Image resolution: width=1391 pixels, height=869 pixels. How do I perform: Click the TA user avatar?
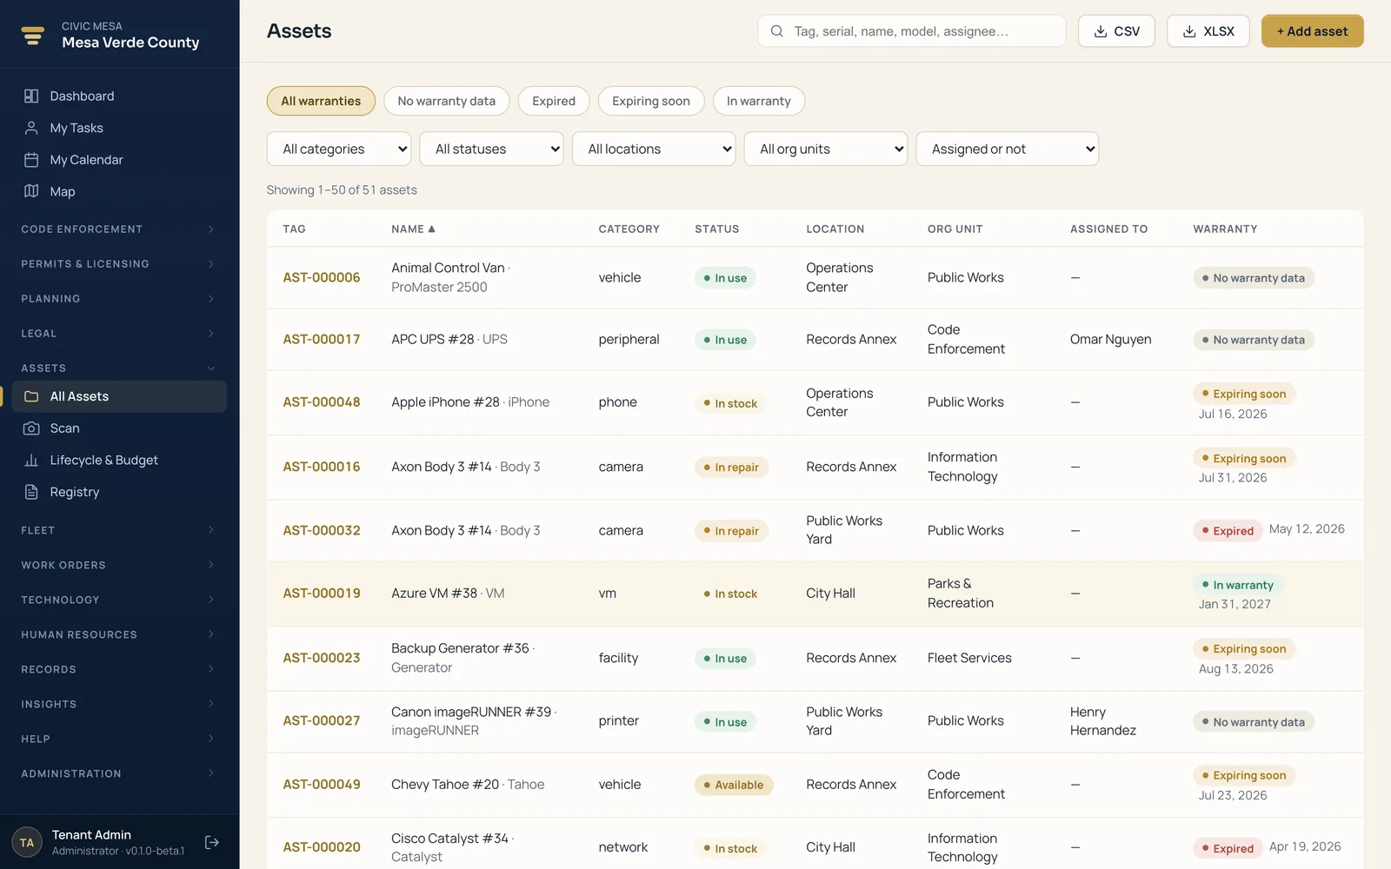(27, 842)
